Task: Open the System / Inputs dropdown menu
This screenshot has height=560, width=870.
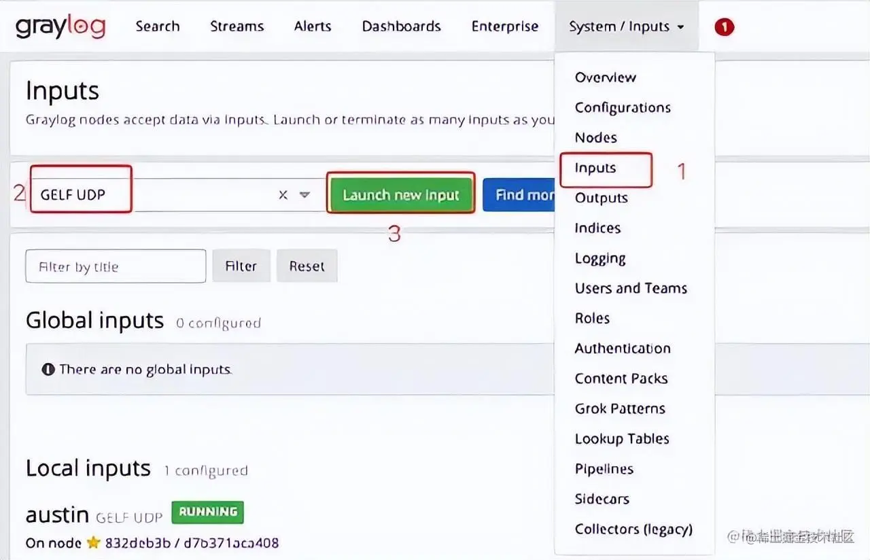Action: click(626, 27)
